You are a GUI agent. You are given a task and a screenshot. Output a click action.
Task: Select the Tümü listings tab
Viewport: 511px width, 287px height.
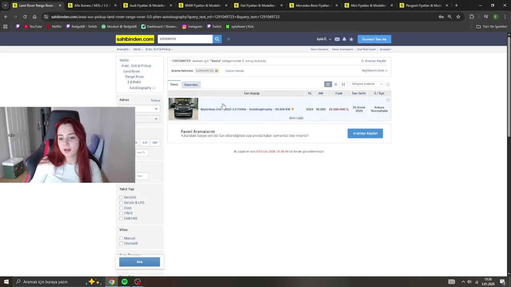[x=174, y=85]
